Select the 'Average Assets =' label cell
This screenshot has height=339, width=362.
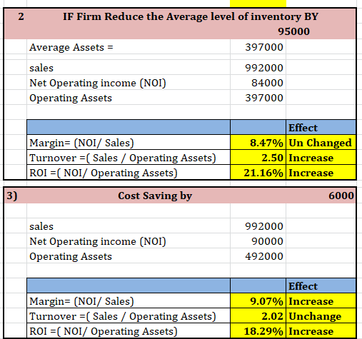pyautogui.click(x=71, y=47)
